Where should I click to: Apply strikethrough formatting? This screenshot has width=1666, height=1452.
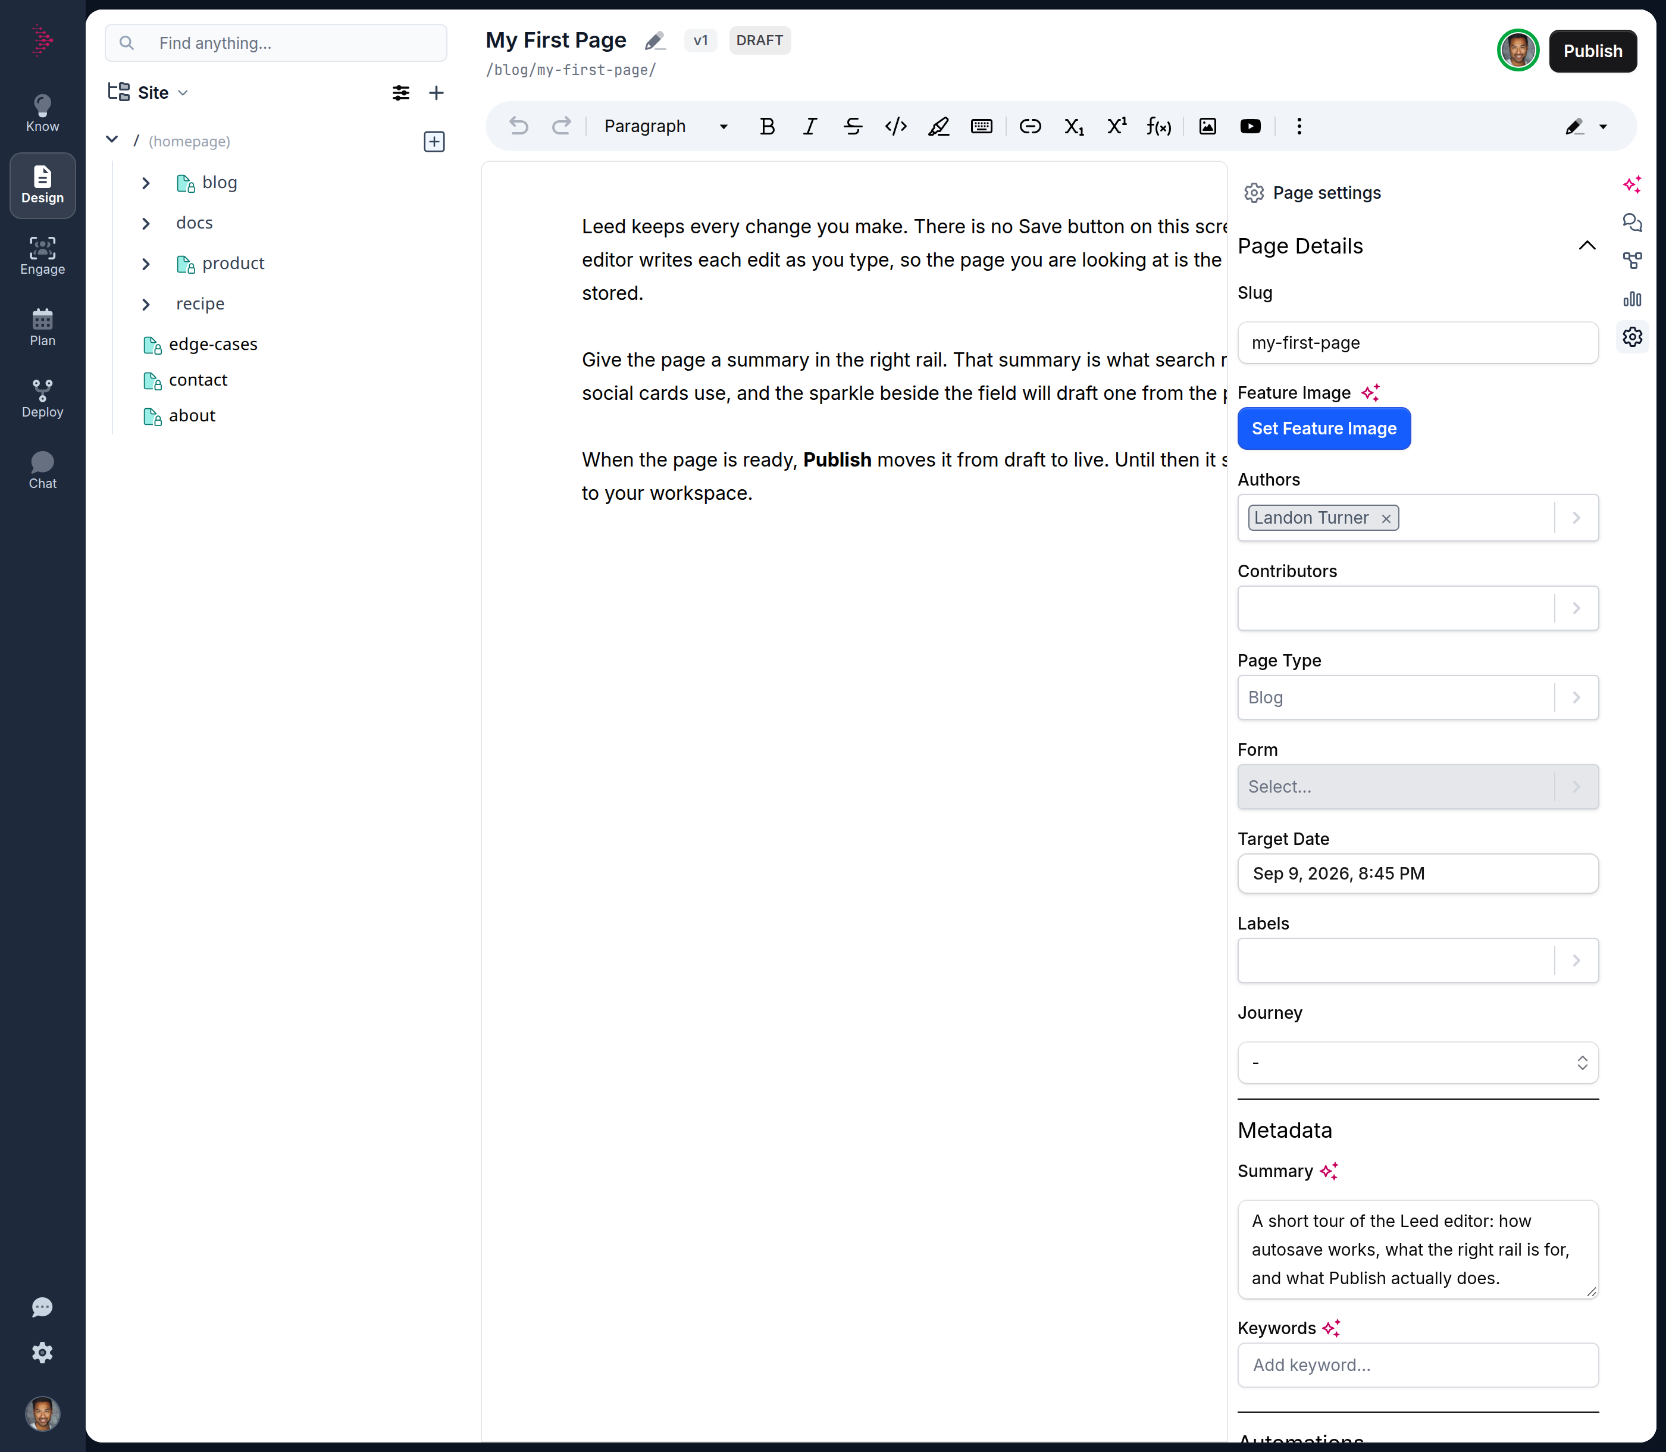coord(853,126)
